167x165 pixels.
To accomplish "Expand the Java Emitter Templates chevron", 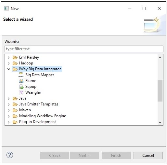I will coord(9,104).
